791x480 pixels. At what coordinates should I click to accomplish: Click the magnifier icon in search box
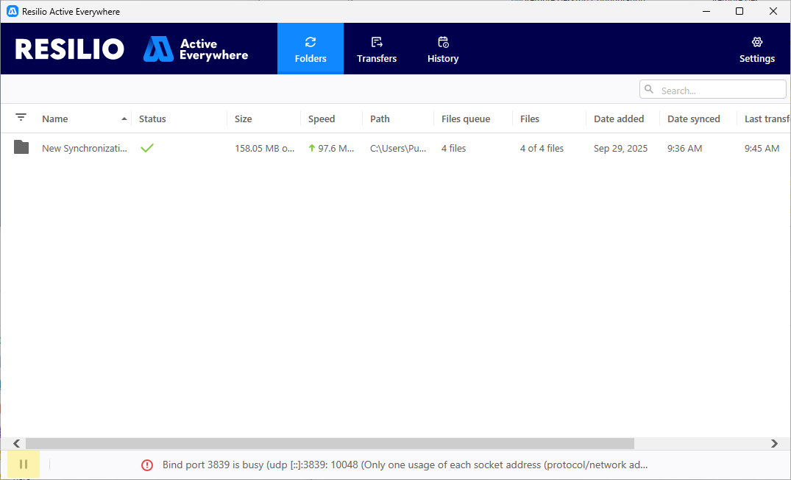point(649,90)
